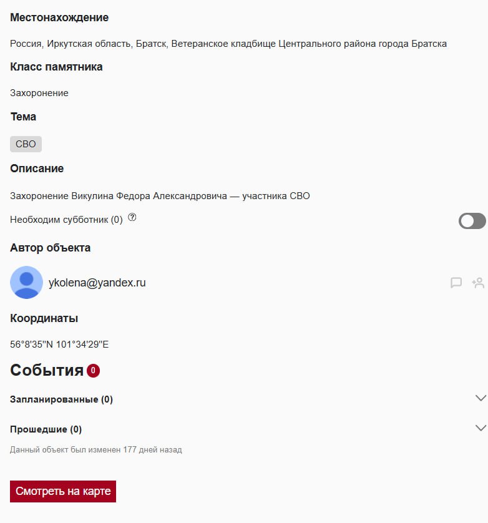Open the message icon beside the author
This screenshot has width=488, height=523.
point(456,283)
